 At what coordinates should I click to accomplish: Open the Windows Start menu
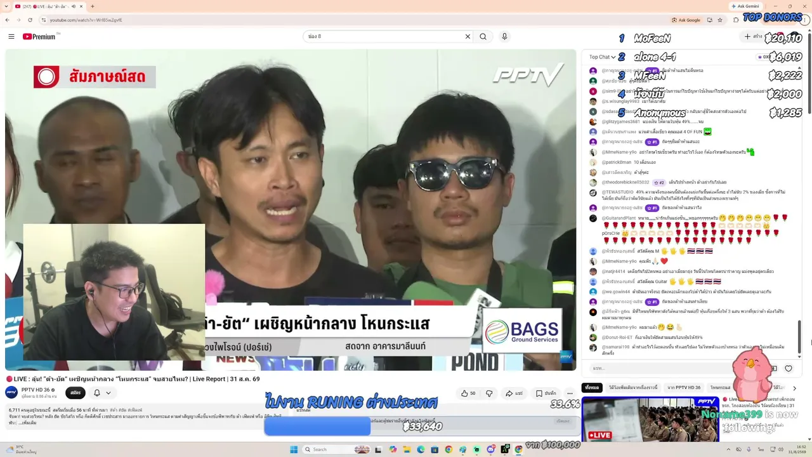[294, 449]
